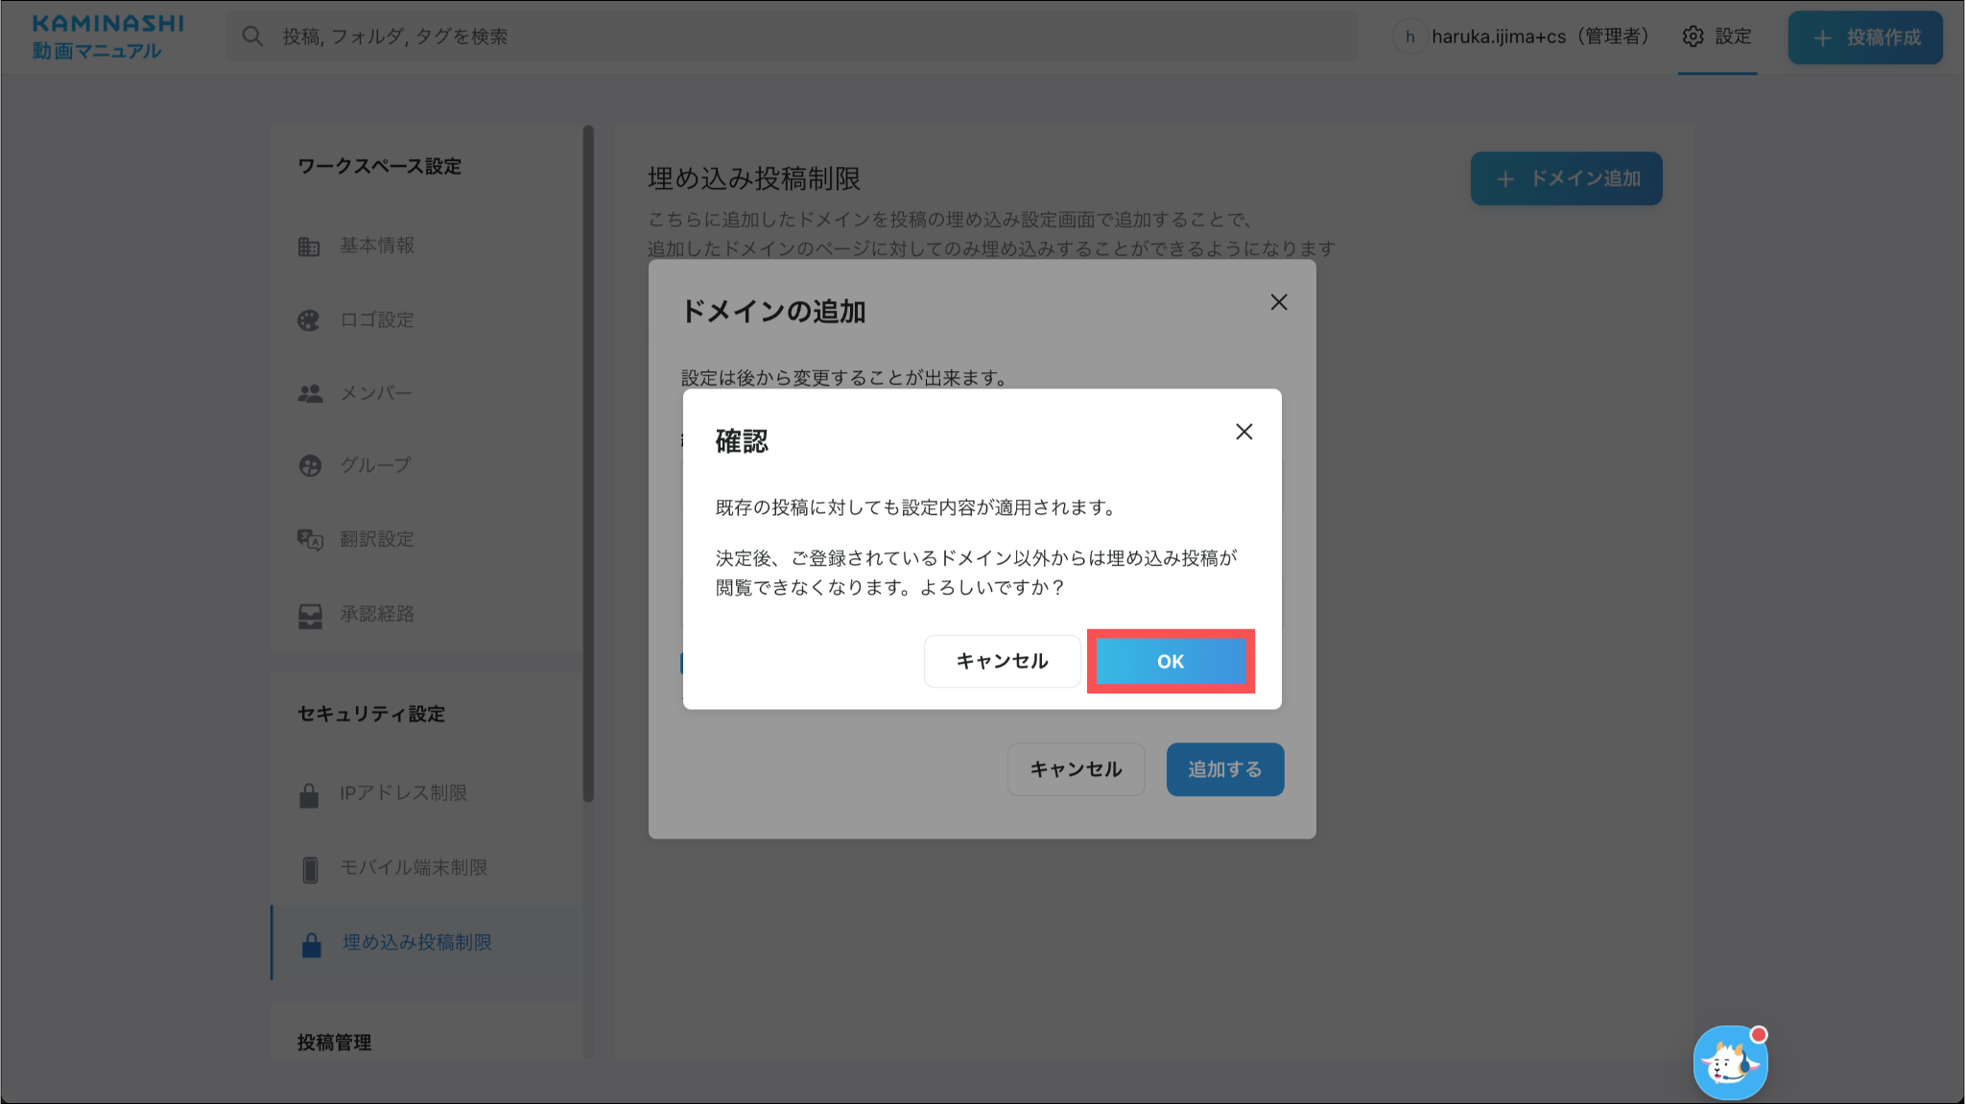Click the OK button in confirmation dialog
Image resolution: width=1965 pixels, height=1104 pixels.
1170,661
